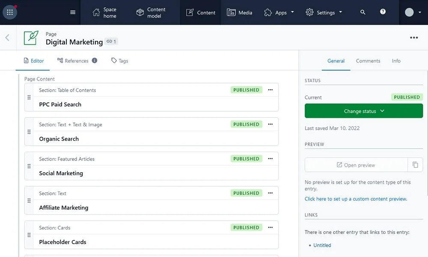This screenshot has height=257, width=428.
Task: Open the Content model section
Action: click(151, 12)
